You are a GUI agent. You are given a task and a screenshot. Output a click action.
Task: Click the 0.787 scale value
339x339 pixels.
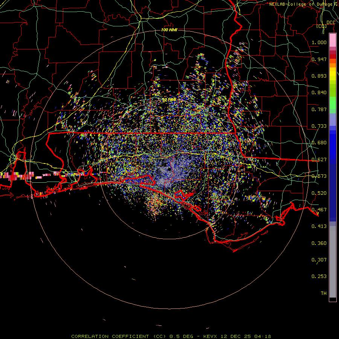coord(319,109)
